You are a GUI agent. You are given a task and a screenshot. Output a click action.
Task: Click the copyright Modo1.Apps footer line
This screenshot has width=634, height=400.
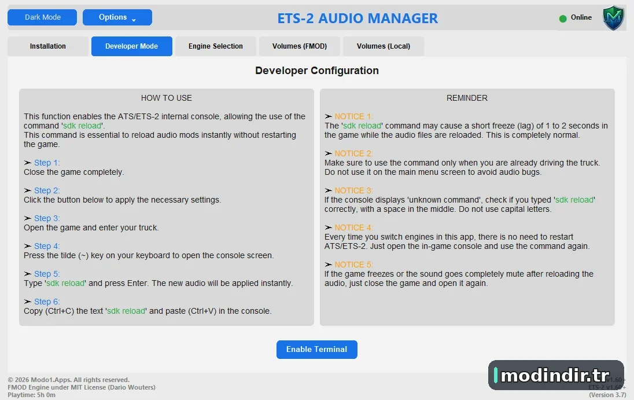[68, 380]
